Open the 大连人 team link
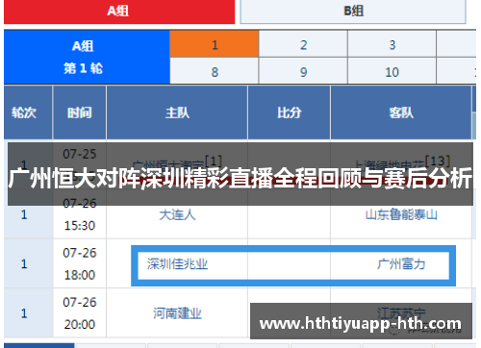The image size is (481, 348). [177, 214]
